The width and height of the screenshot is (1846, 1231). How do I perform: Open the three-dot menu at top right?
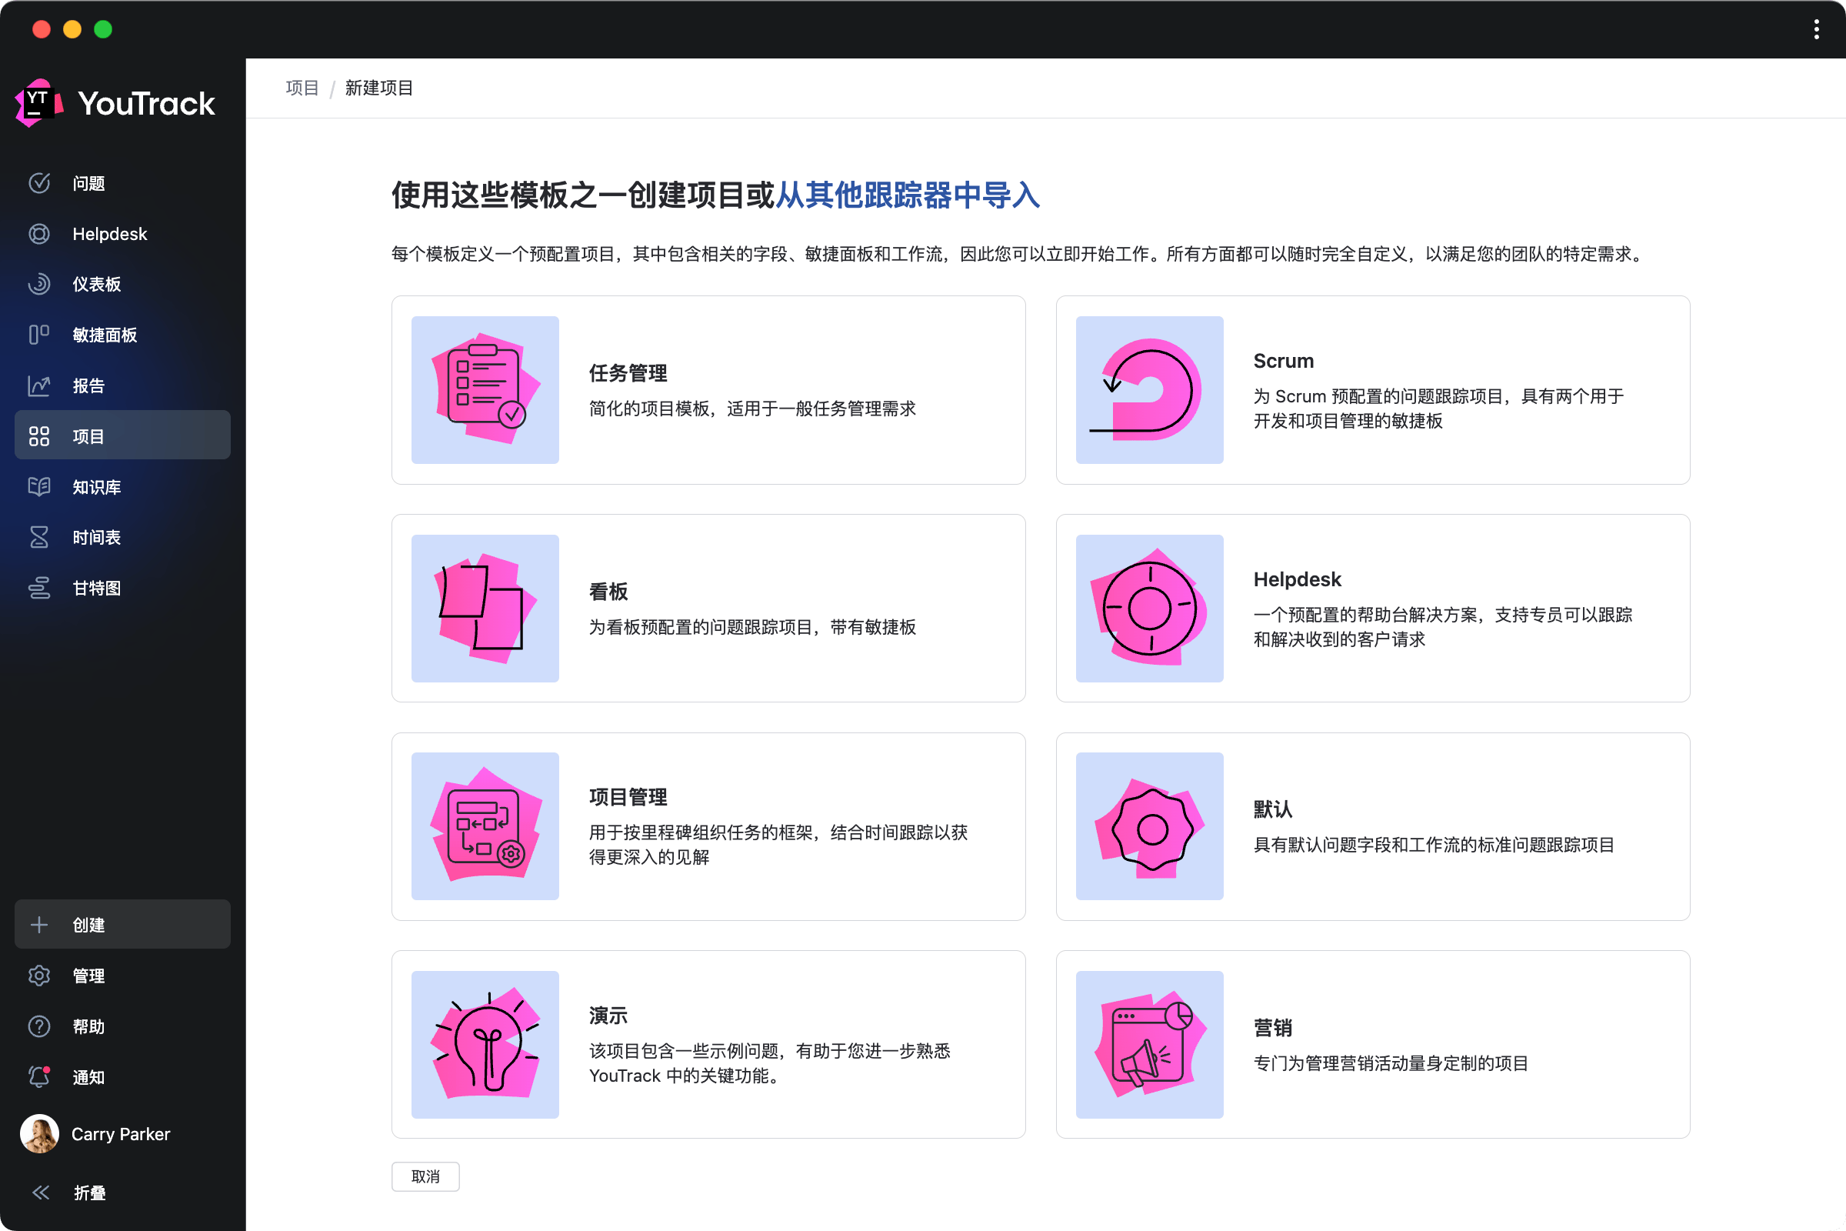coord(1816,30)
